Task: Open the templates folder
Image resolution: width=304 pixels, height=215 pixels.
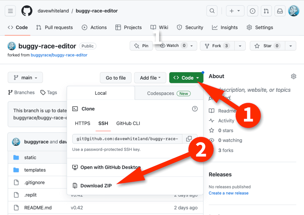Action: click(x=35, y=170)
